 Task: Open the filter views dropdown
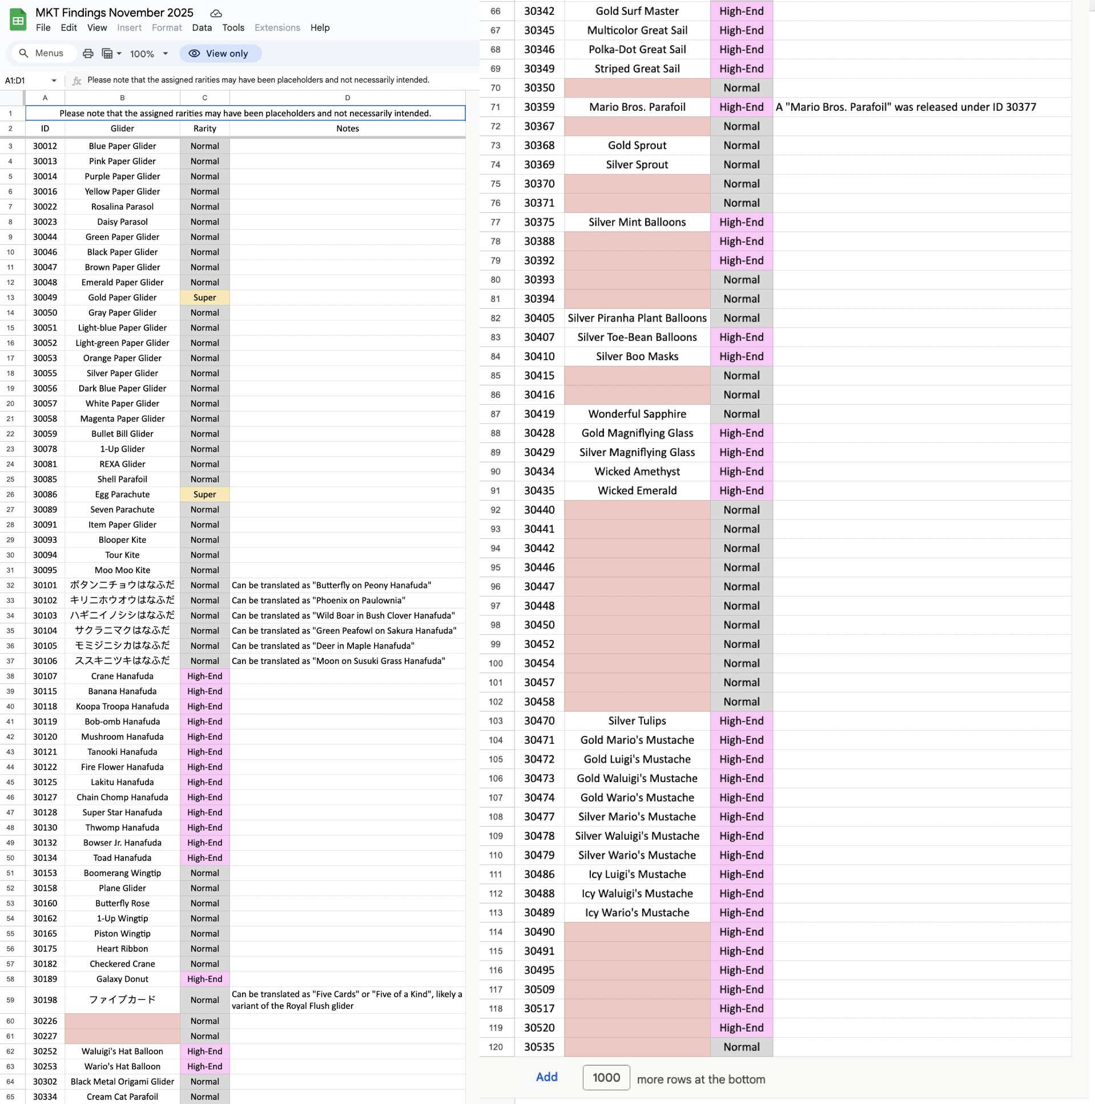111,54
